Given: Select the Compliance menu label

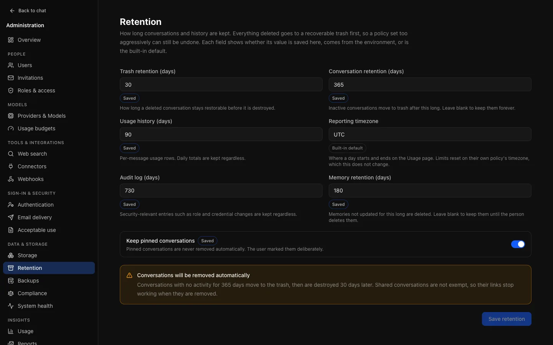Looking at the screenshot, I should [32, 293].
